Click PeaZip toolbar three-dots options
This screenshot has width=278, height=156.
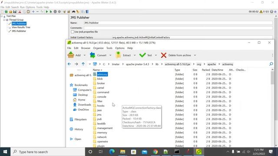(x=272, y=55)
